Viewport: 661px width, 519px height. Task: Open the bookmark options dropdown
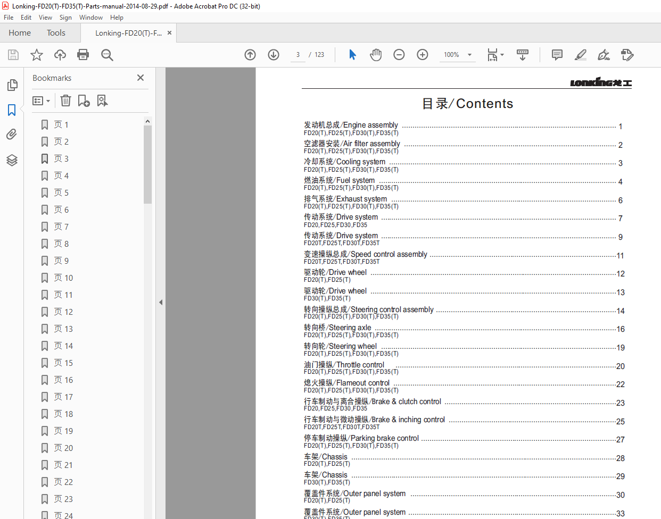point(42,101)
